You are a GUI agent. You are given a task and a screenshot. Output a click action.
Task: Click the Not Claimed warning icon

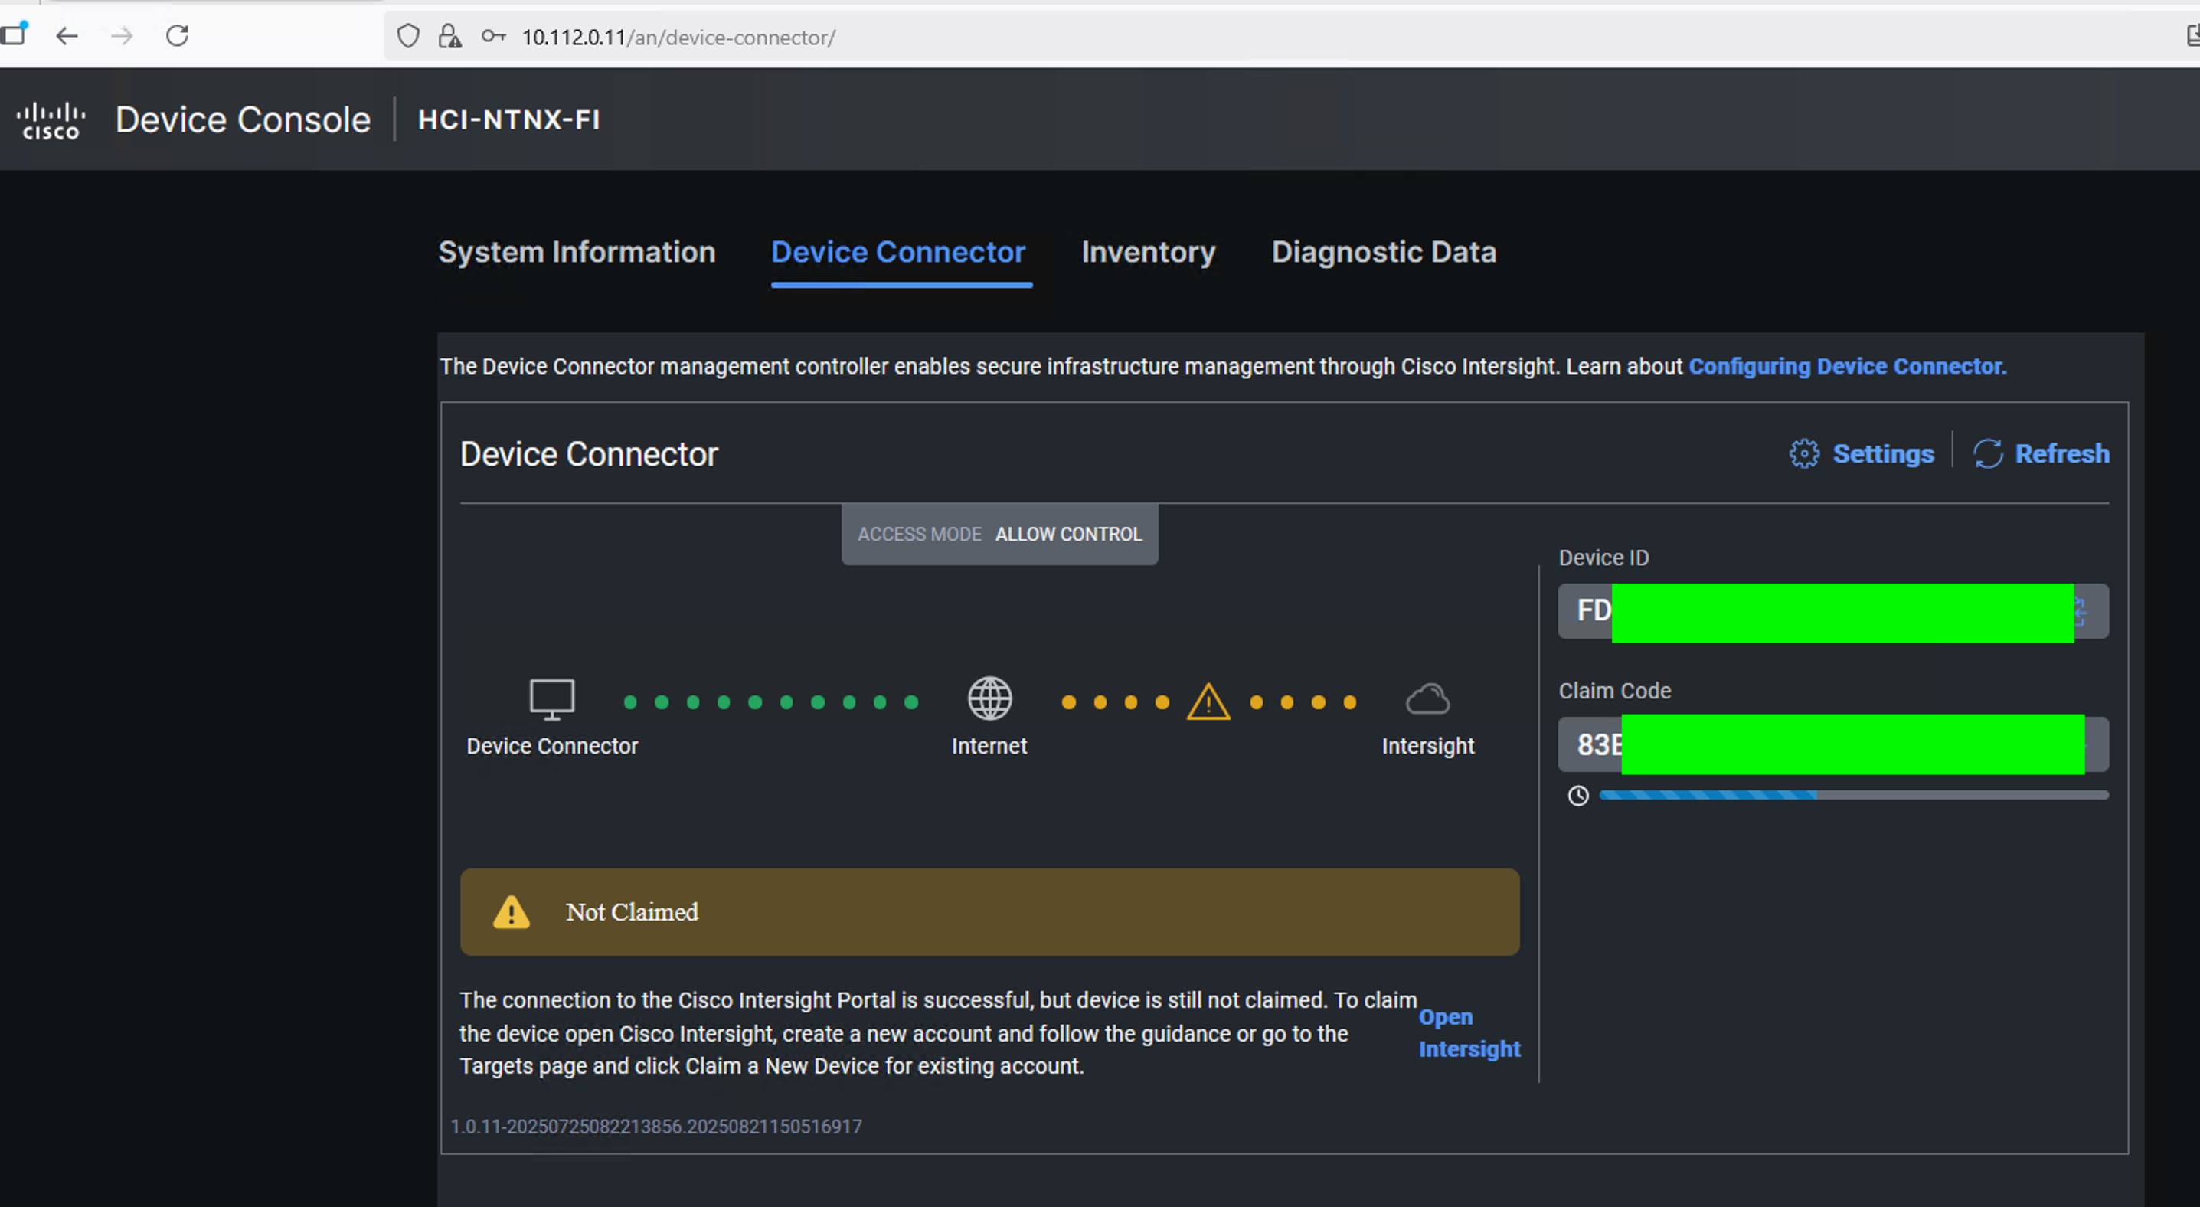pos(510,911)
